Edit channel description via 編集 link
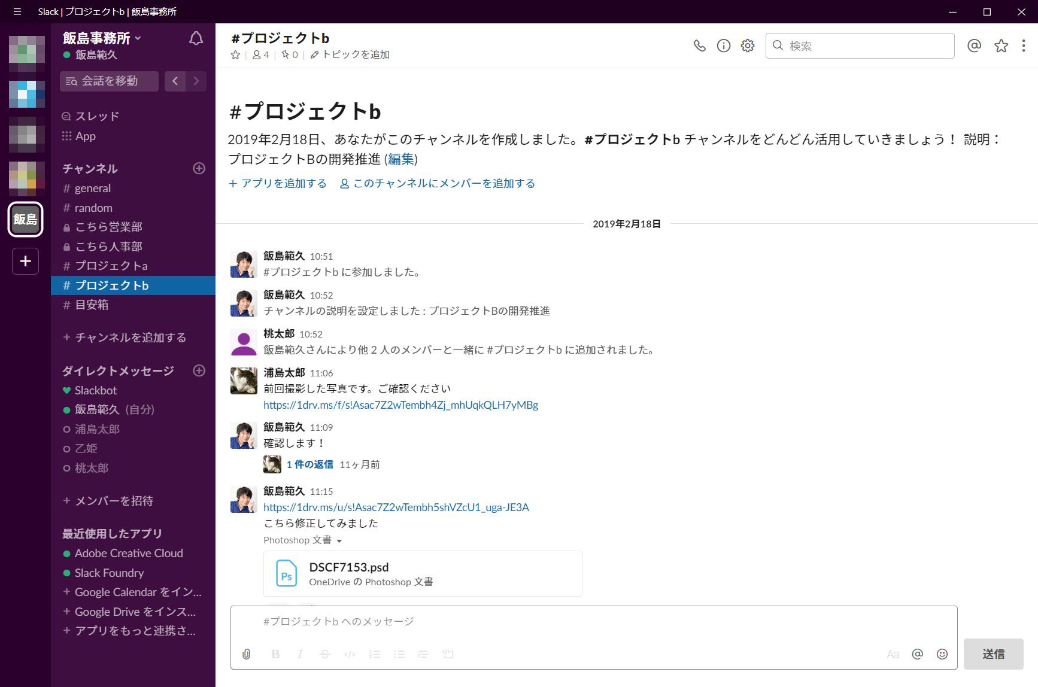This screenshot has height=687, width=1038. [x=401, y=159]
